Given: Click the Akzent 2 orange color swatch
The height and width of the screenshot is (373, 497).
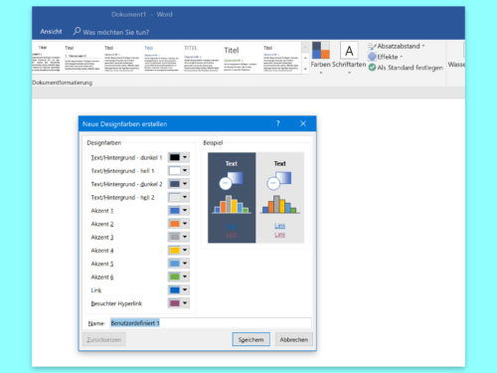Looking at the screenshot, I should [175, 224].
